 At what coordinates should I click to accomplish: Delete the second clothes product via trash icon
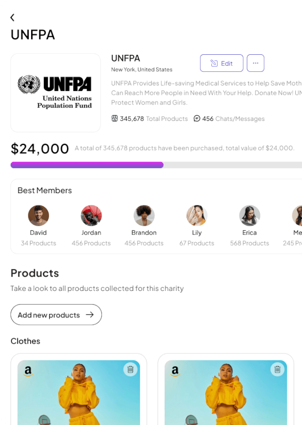click(277, 370)
